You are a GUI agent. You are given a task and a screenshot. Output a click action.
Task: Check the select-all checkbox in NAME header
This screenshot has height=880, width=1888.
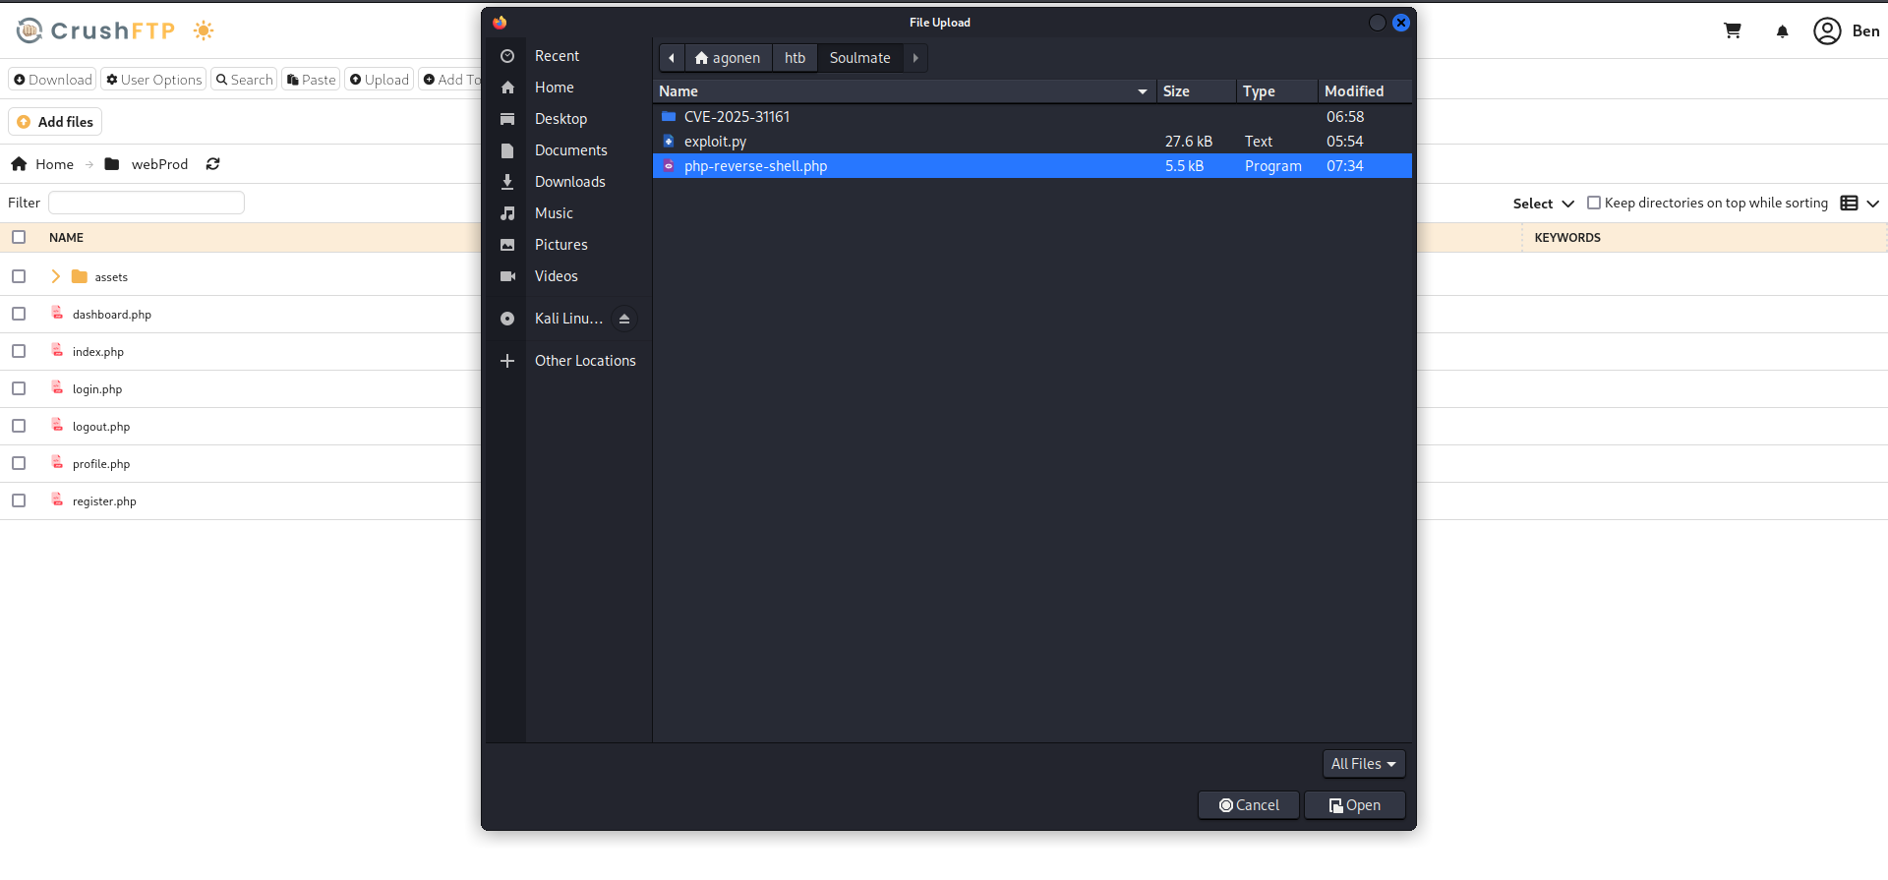point(19,237)
